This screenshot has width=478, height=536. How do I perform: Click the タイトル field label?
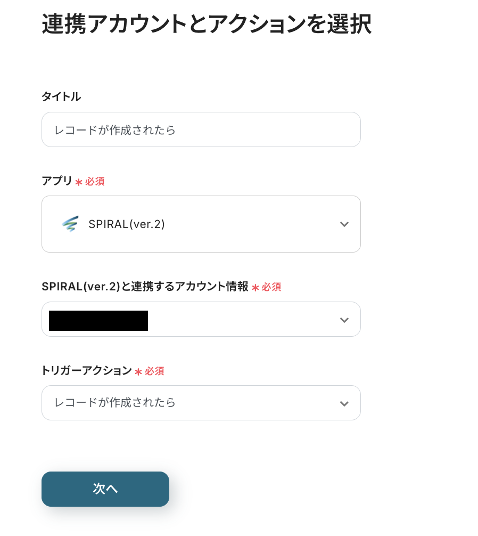[61, 96]
